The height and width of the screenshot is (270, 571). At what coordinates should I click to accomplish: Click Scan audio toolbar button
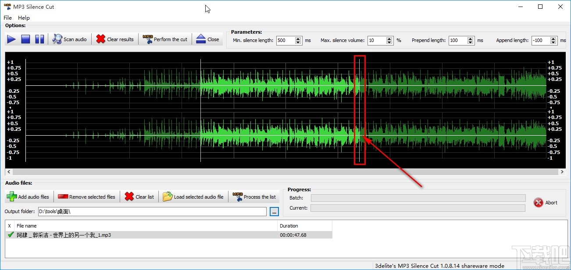click(70, 39)
